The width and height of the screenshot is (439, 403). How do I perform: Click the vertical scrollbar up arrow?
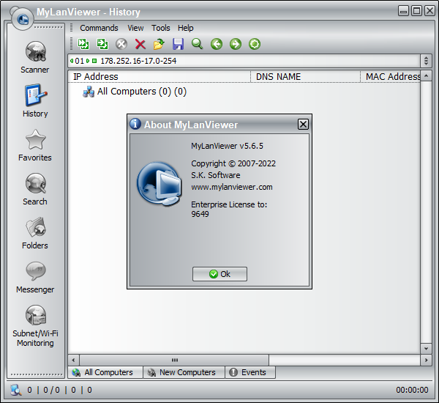pyautogui.click(x=426, y=76)
